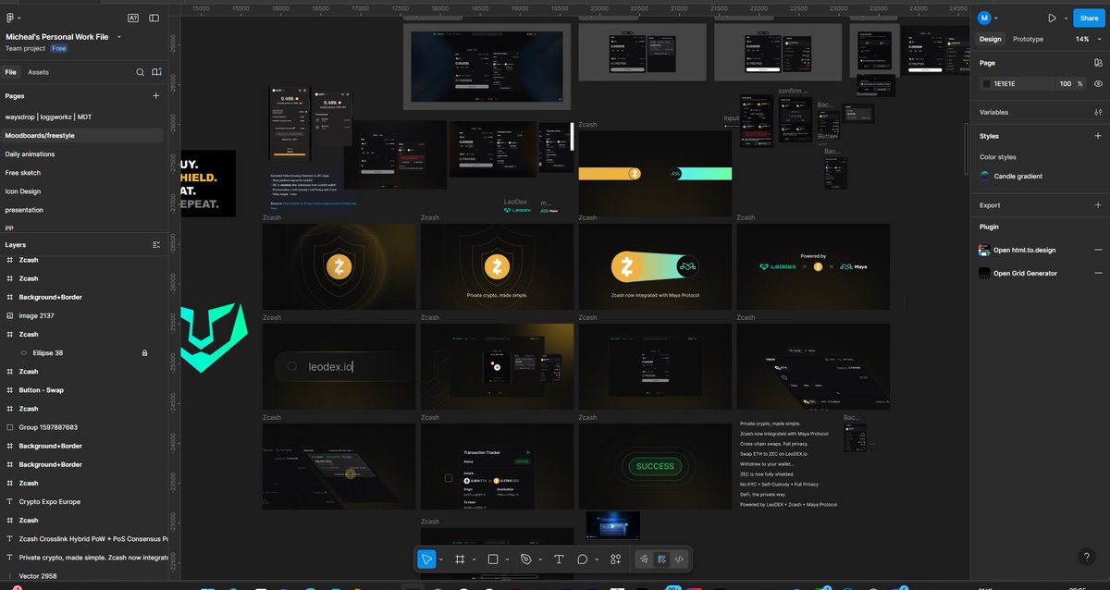Viewport: 1110px width, 590px height.
Task: Click the 100 percent opacity field
Action: point(1066,83)
